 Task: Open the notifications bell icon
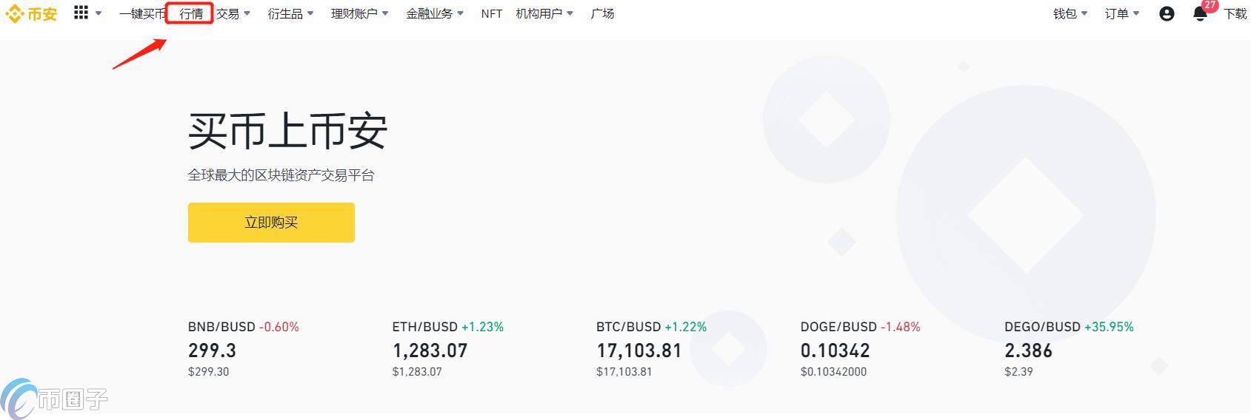(x=1200, y=14)
